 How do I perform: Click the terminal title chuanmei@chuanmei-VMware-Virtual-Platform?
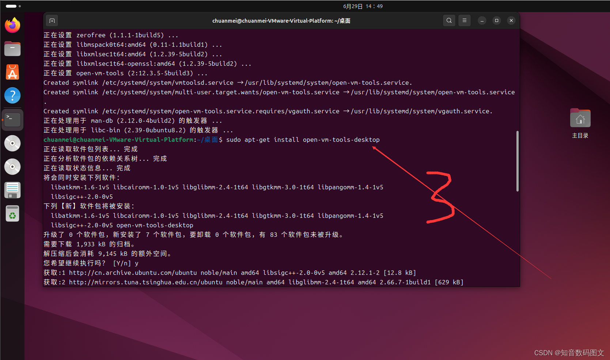pos(281,21)
